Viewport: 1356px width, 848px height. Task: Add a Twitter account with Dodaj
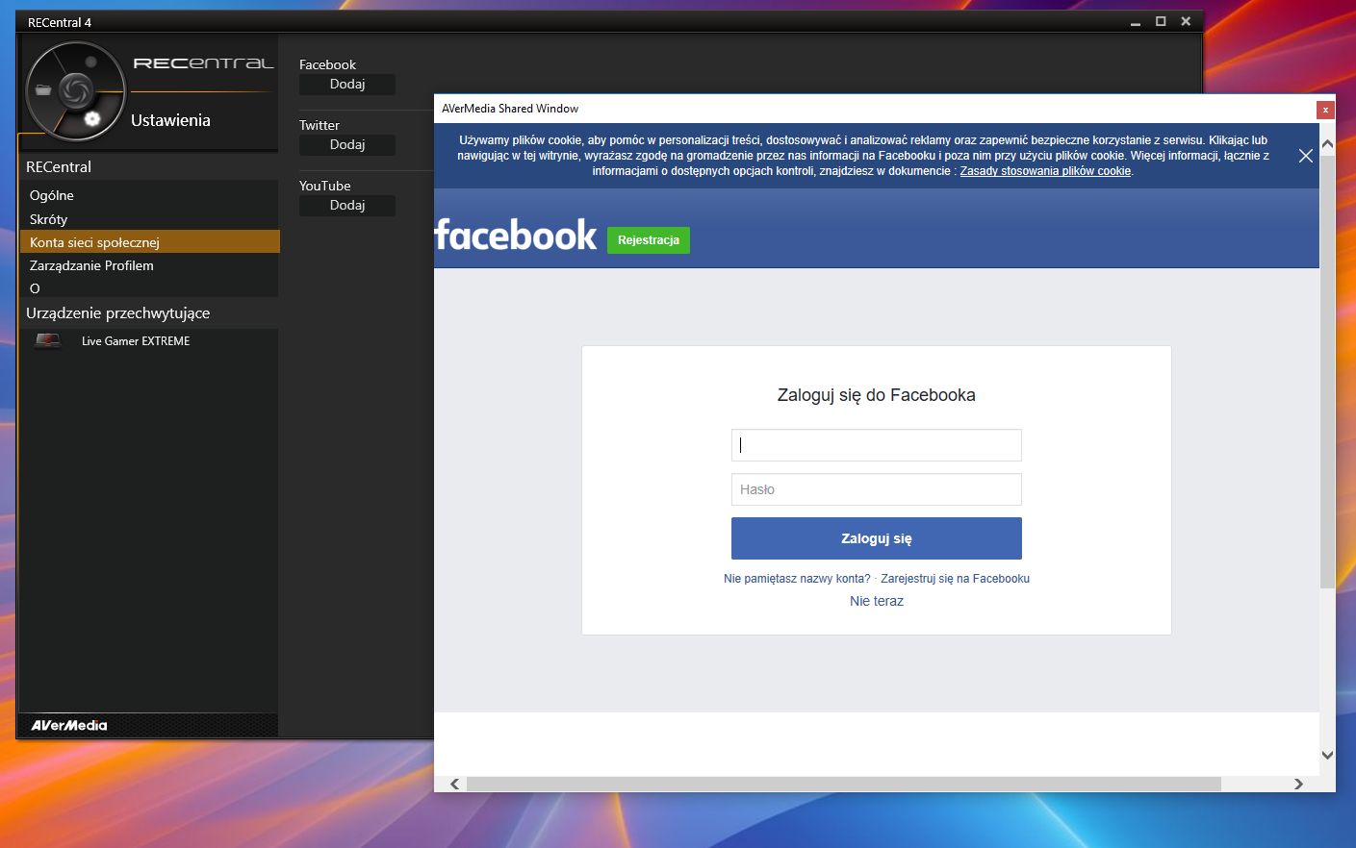[347, 145]
